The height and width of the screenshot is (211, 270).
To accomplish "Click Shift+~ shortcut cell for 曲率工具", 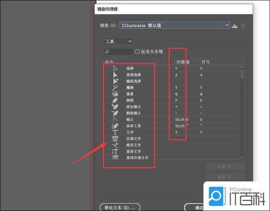I will coord(182,126).
